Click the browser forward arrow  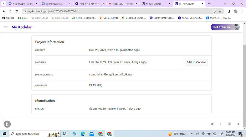10,11
